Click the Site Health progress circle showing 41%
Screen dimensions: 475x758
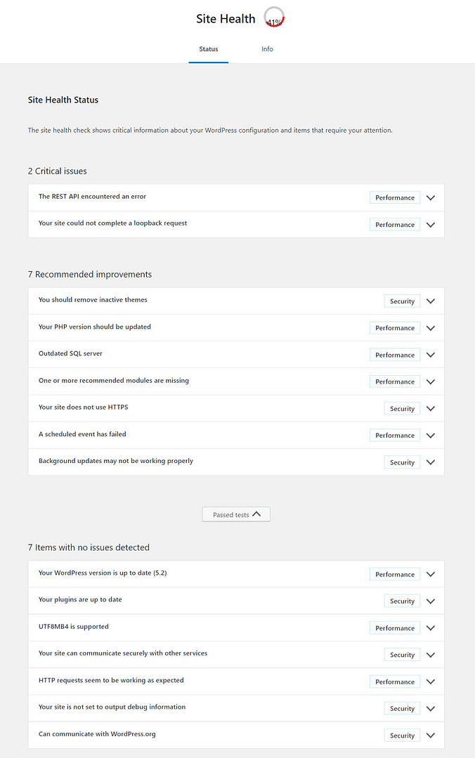click(x=273, y=17)
